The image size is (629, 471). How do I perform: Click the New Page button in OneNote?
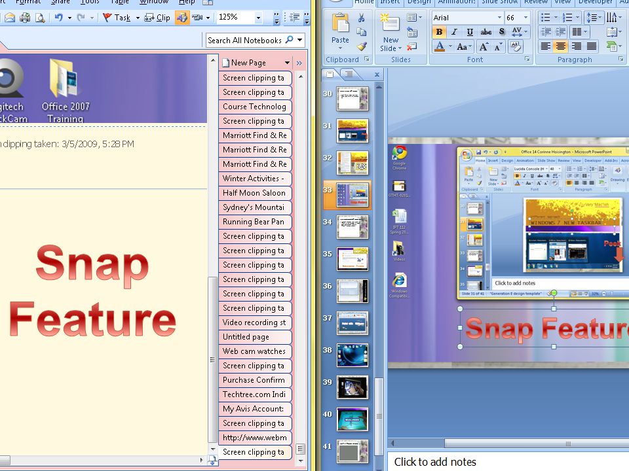coord(248,63)
